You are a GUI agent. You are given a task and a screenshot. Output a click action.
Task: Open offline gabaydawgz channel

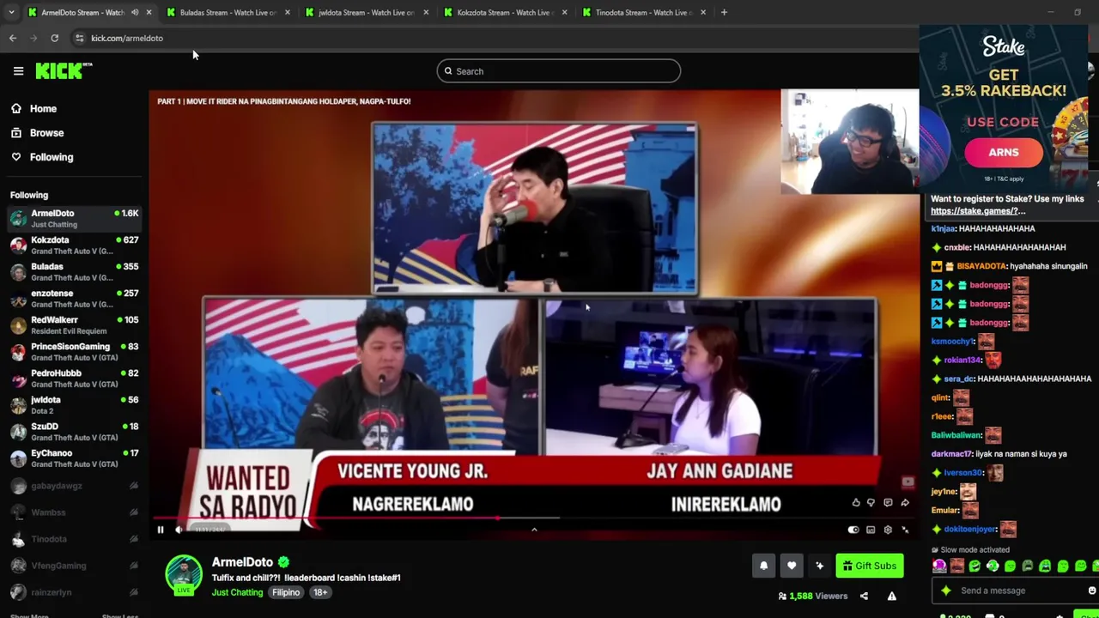[x=75, y=486]
